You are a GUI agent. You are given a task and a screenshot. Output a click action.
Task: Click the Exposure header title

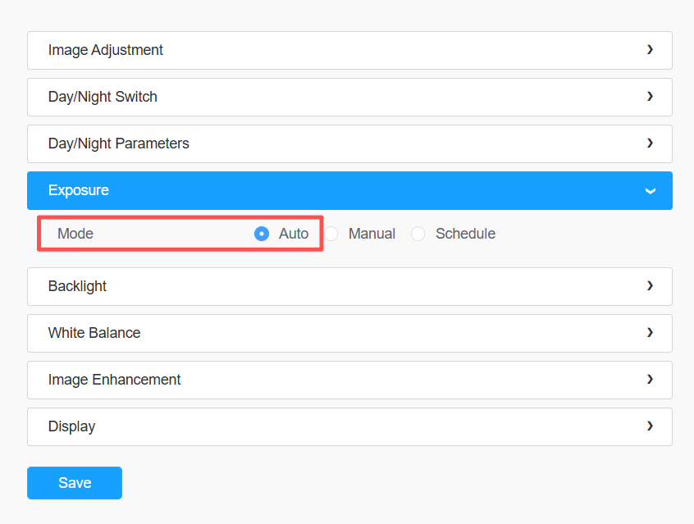tap(78, 190)
